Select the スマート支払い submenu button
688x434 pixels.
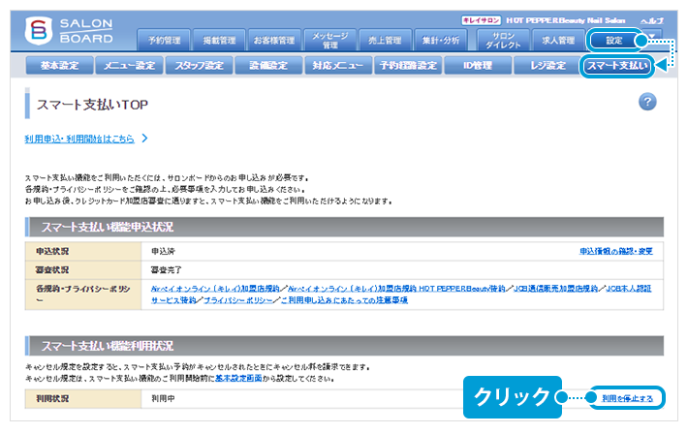(616, 66)
